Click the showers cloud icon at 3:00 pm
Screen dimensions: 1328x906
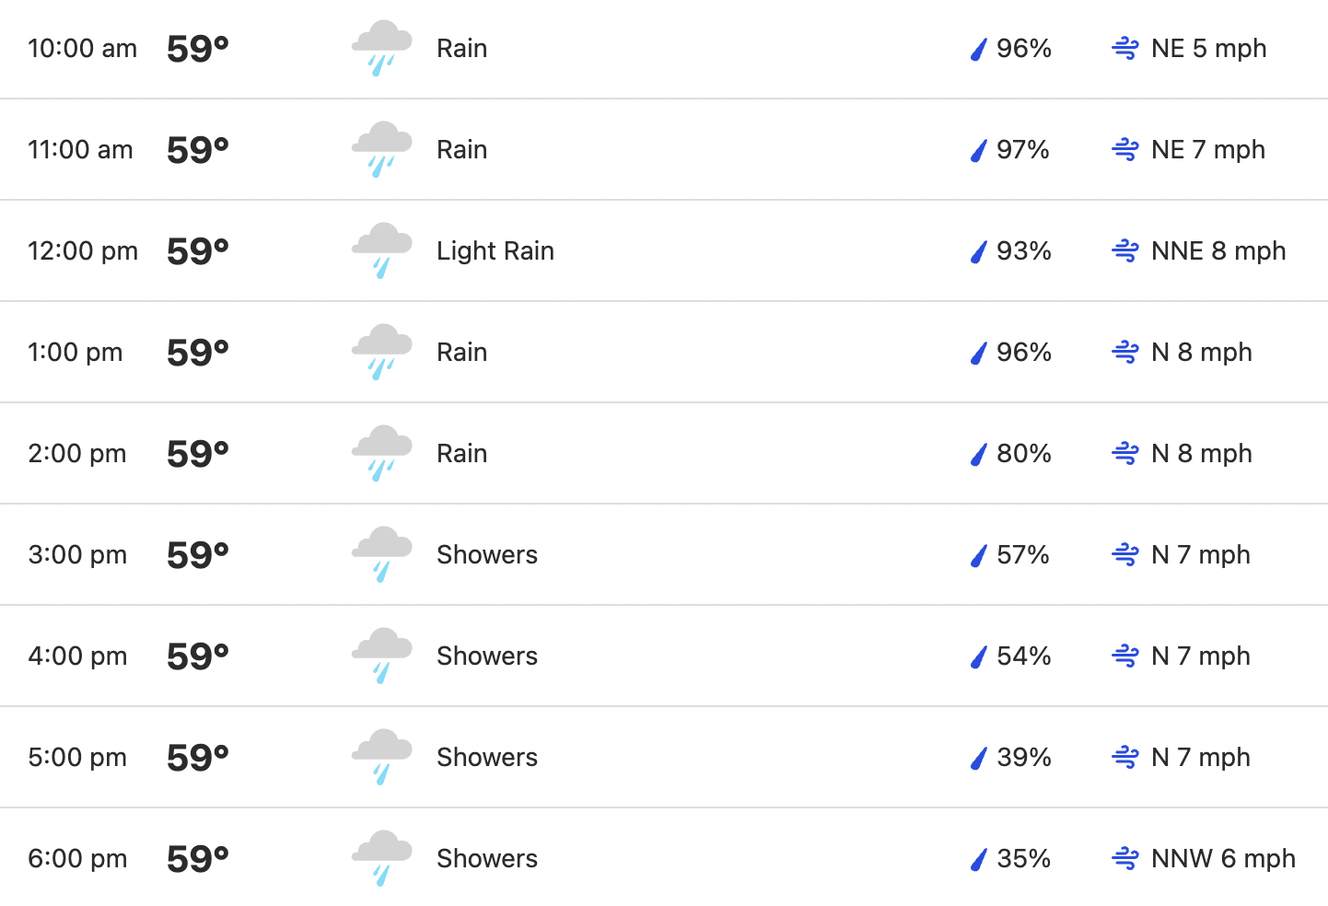(x=381, y=554)
